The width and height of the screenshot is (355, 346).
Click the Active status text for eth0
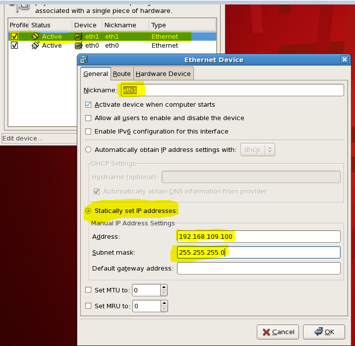click(x=52, y=46)
